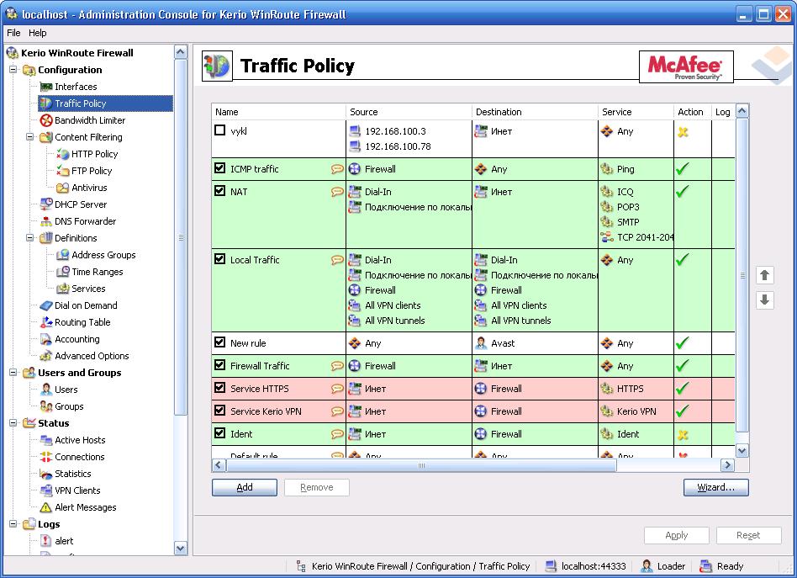Uncheck the ICMP traffic rule
This screenshot has width=797, height=578.
click(x=219, y=168)
